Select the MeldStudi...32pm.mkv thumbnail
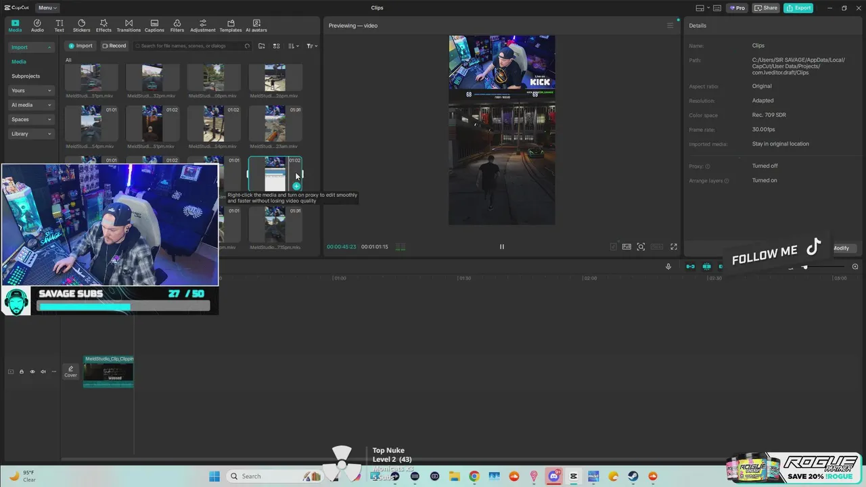Image resolution: width=866 pixels, height=487 pixels. [152, 78]
